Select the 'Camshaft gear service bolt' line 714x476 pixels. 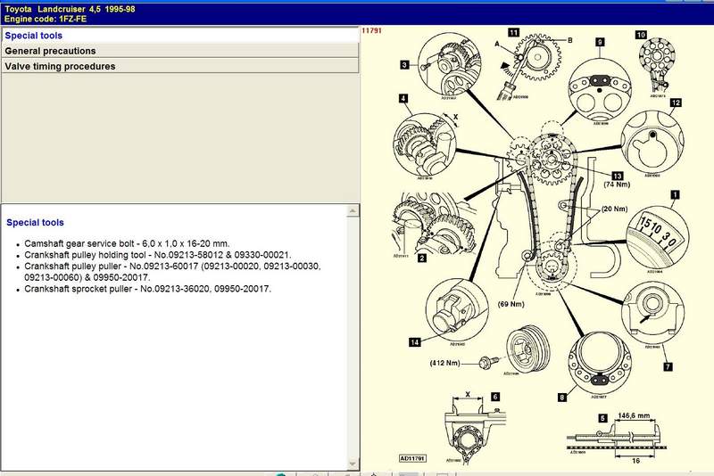(x=127, y=243)
